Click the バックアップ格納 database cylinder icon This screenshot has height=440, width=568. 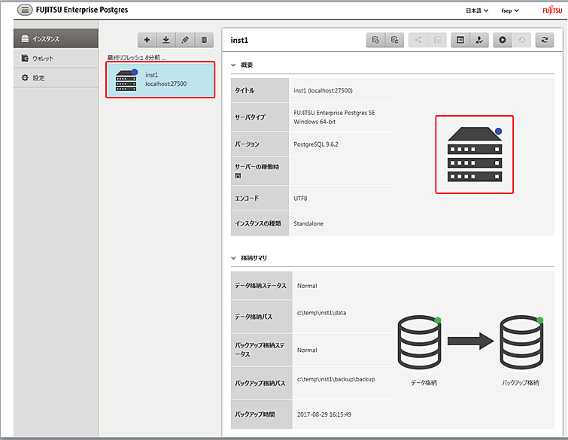coord(521,342)
